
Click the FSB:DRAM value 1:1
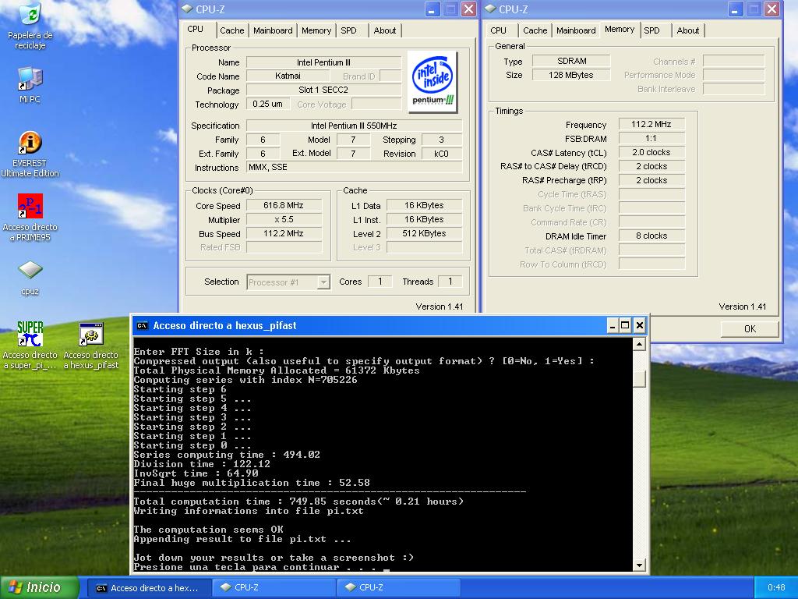pyautogui.click(x=651, y=139)
